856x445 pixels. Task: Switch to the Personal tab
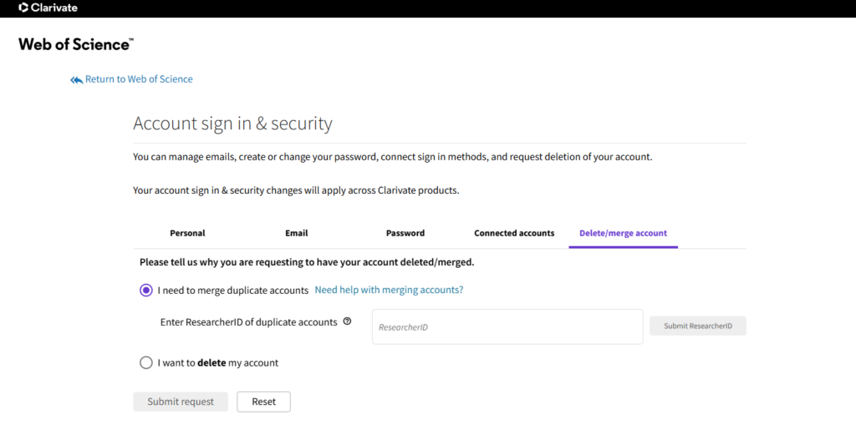(187, 233)
